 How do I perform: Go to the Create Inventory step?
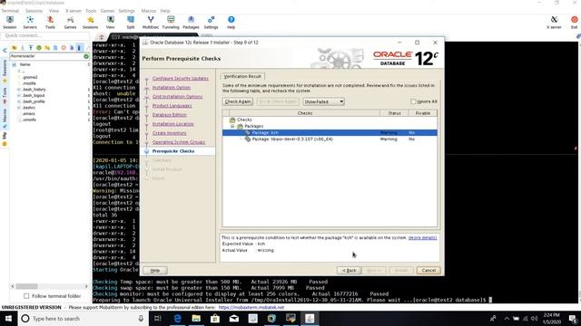coord(170,133)
